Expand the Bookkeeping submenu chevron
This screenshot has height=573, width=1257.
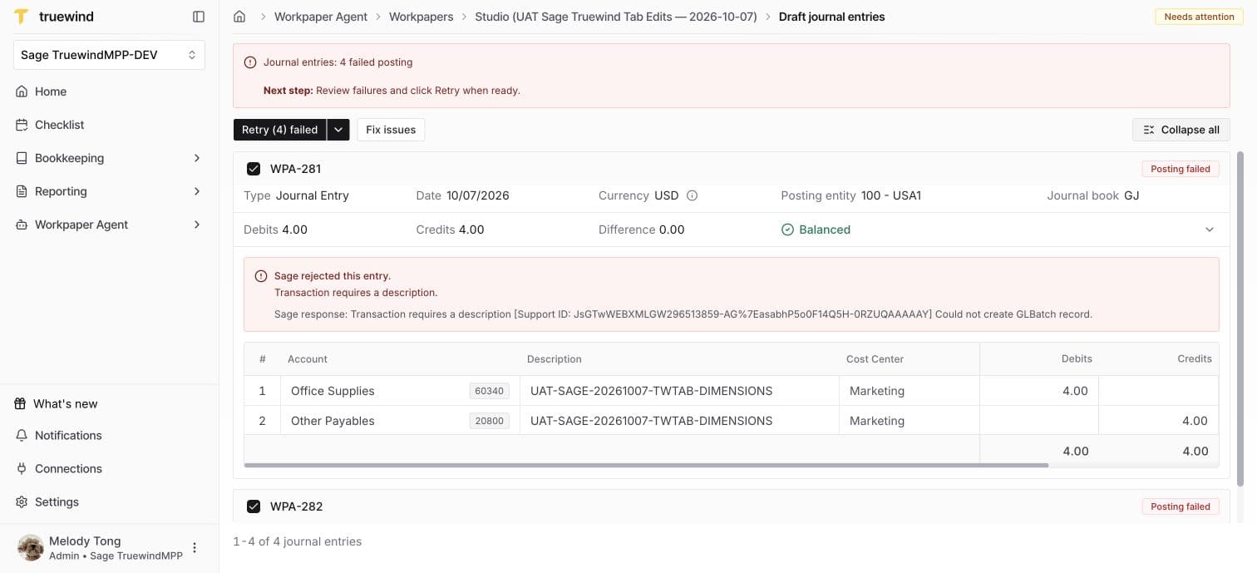[197, 158]
